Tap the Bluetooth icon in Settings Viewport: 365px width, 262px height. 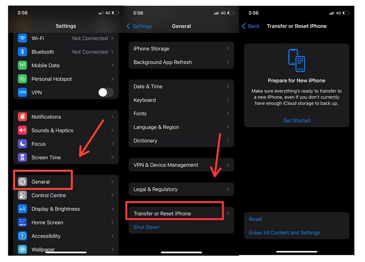coord(22,52)
